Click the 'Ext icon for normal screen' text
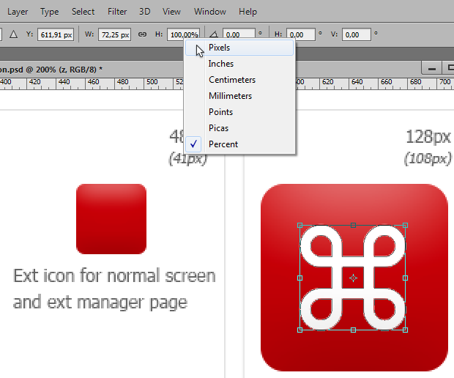This screenshot has width=454, height=378. click(x=114, y=275)
